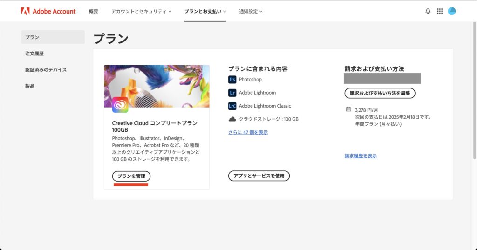Expand the 通知設定 dropdown menu

click(251, 11)
